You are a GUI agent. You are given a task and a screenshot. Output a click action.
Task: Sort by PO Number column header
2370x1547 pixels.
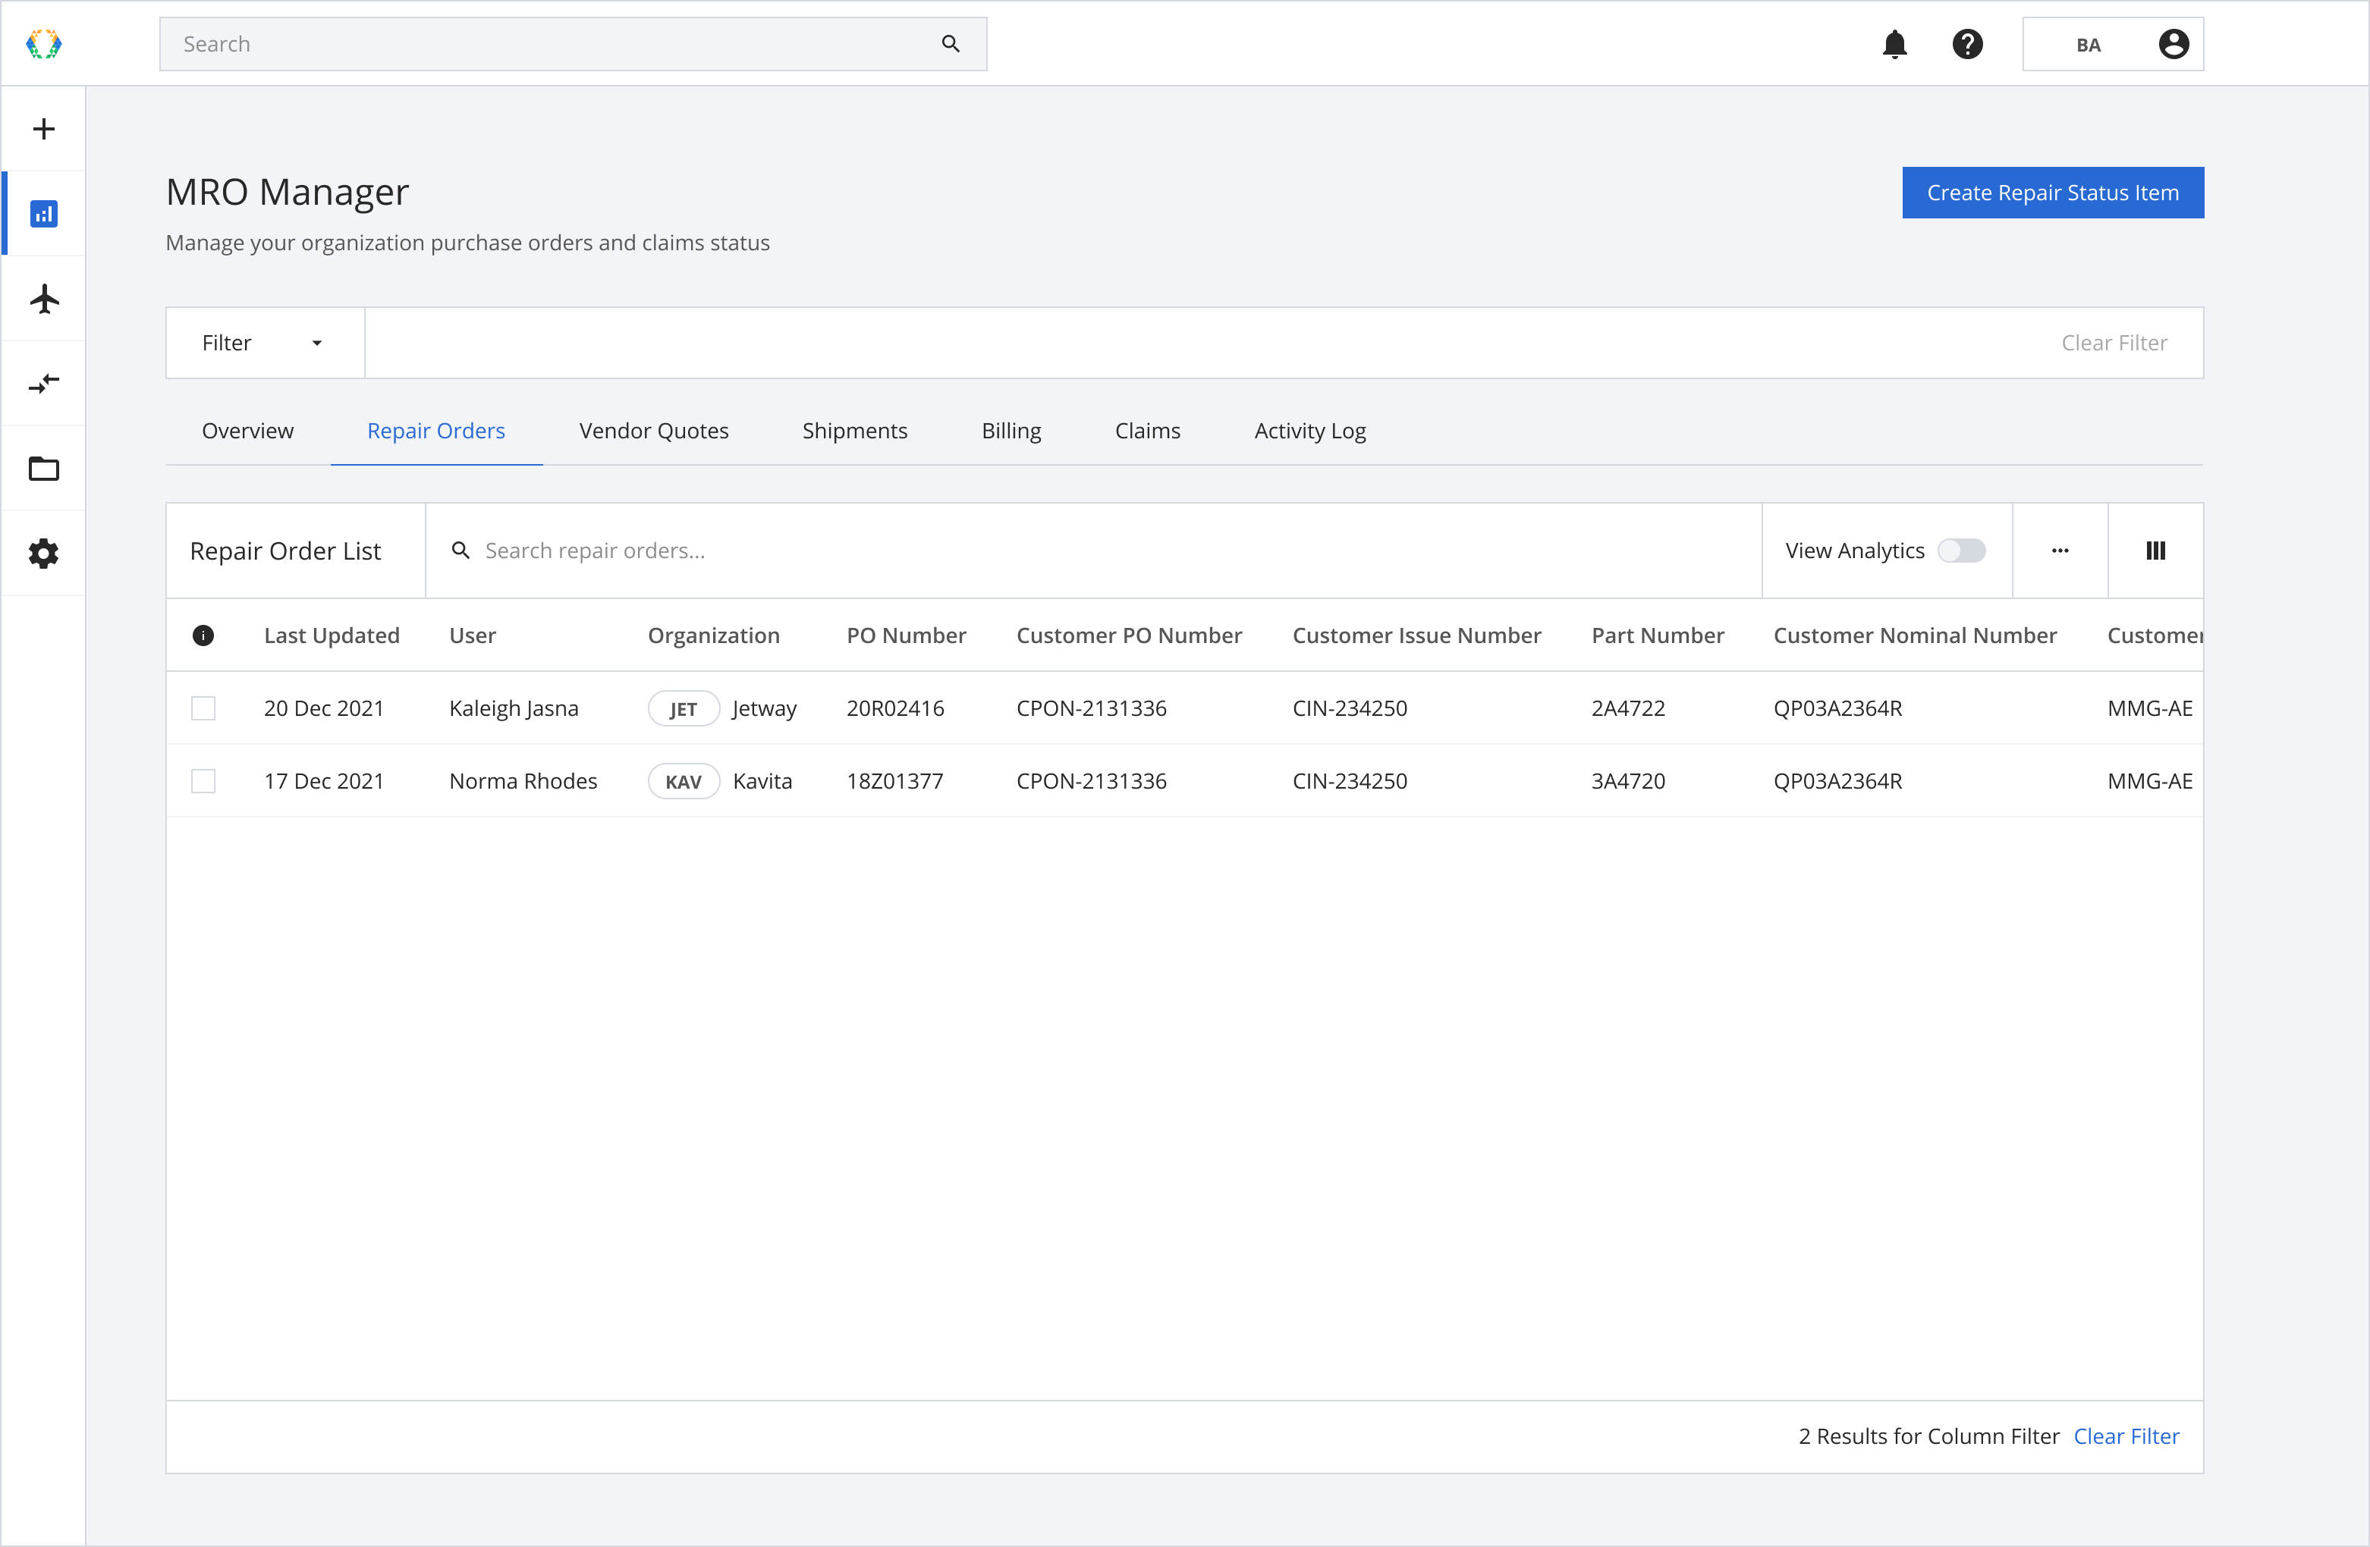pyautogui.click(x=906, y=635)
